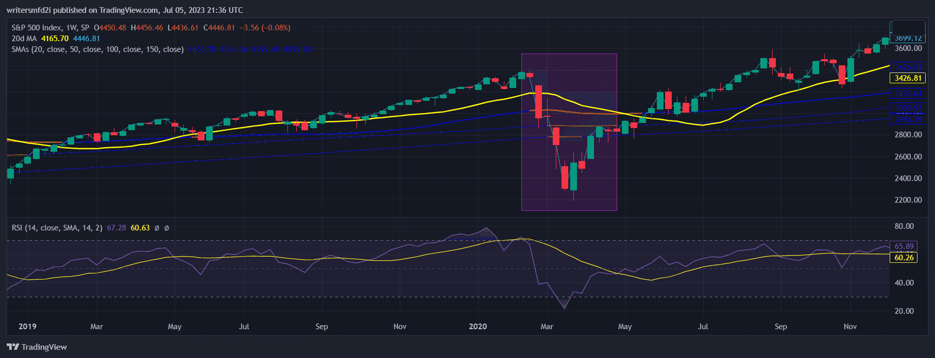Screen dimensions: 935x358
Task: Click the 65.89 RSI value label
Action: pyautogui.click(x=904, y=246)
